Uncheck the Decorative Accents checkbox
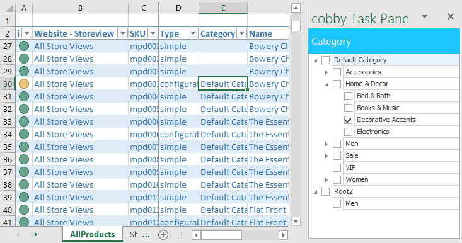Screen dimensions: 462x243 point(349,120)
